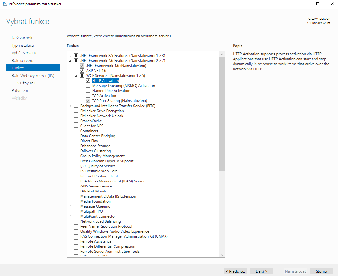
Task: Select the iSNS Server service item
Action: click(x=96, y=186)
